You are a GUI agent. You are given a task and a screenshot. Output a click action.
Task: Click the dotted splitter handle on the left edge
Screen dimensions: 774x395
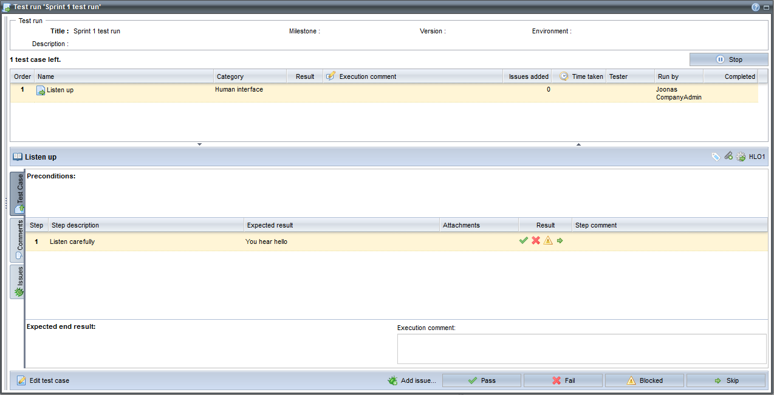(x=5, y=204)
